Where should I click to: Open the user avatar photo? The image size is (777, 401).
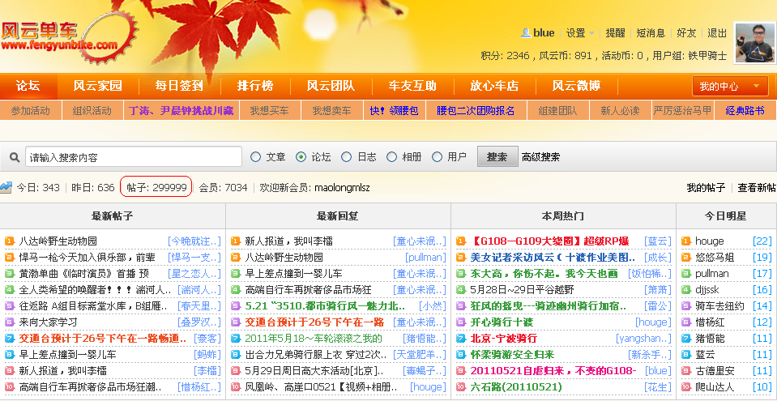point(754,43)
